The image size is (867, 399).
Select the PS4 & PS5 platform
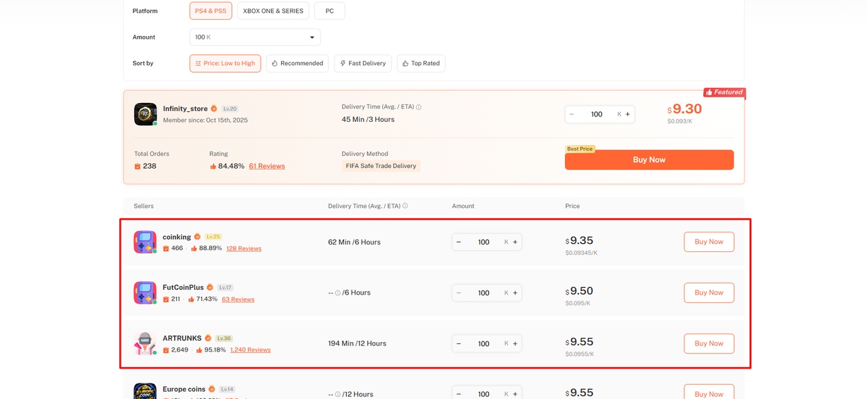(x=211, y=11)
